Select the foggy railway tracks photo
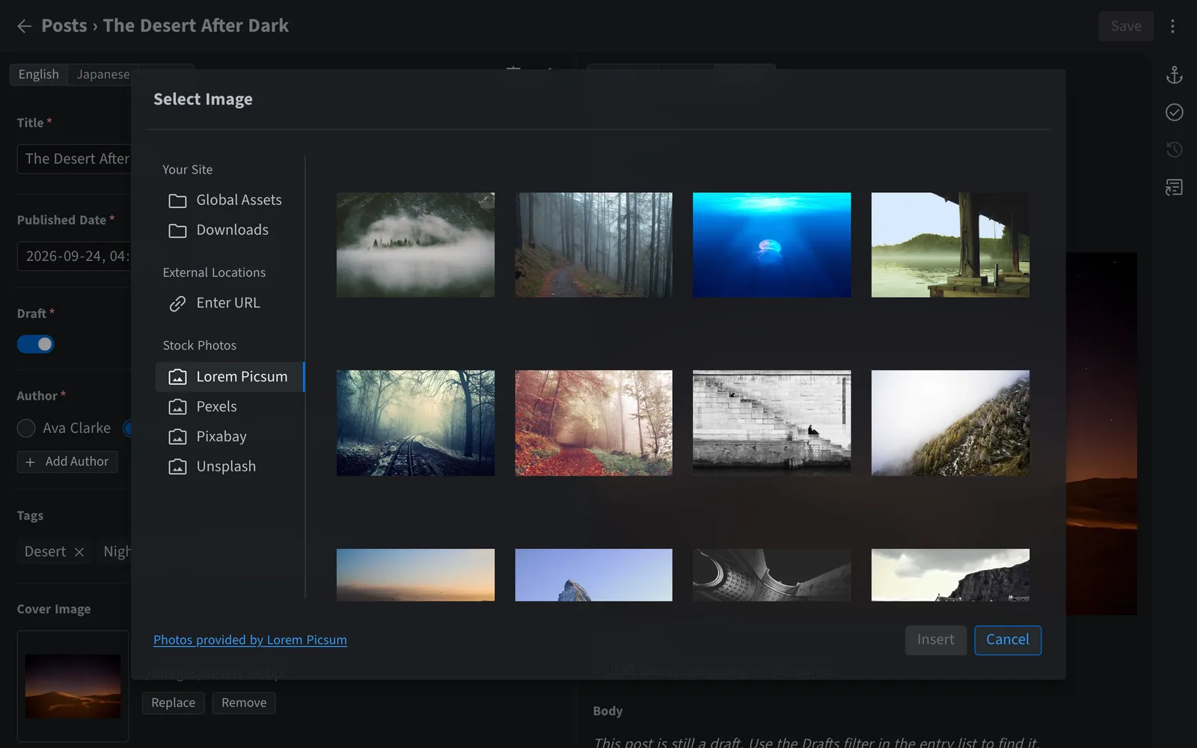Screen dimensions: 1197x748 pos(415,423)
